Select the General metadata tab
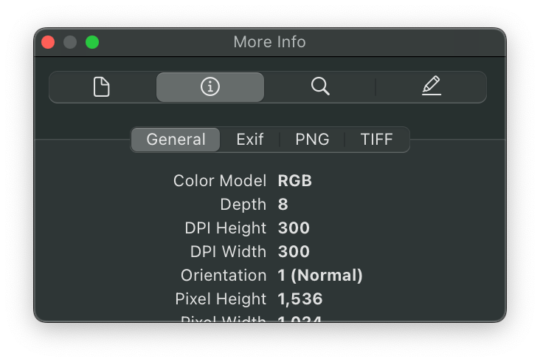The width and height of the screenshot is (540, 362). [176, 140]
